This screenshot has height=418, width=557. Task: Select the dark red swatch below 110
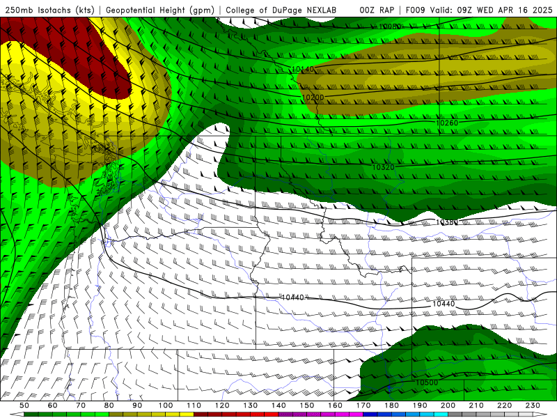coord(201,415)
